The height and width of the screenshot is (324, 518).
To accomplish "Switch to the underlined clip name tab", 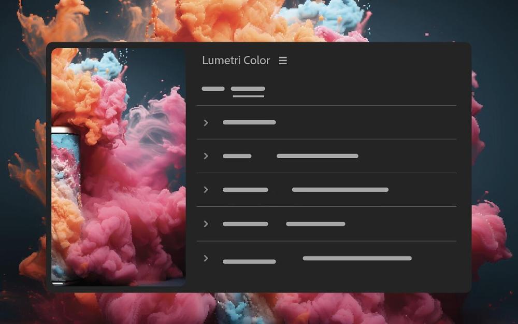I will click(248, 89).
